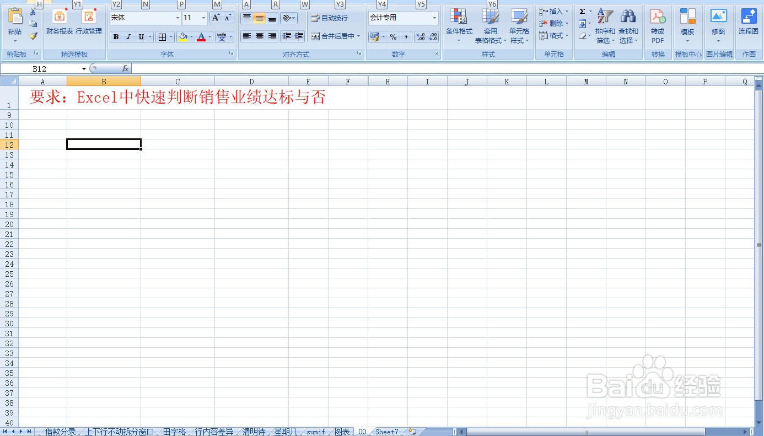Viewport: 764px width, 436px height.
Task: Switch to 清明诗 sheet tab
Action: tap(254, 432)
